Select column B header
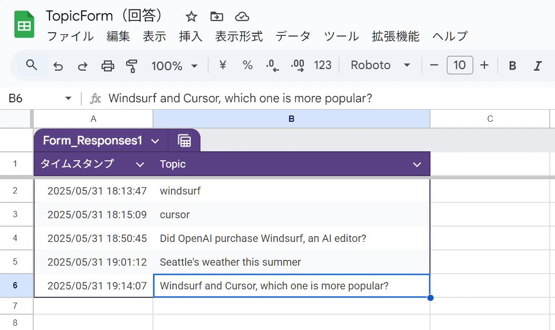This screenshot has height=330, width=555. pyautogui.click(x=291, y=119)
